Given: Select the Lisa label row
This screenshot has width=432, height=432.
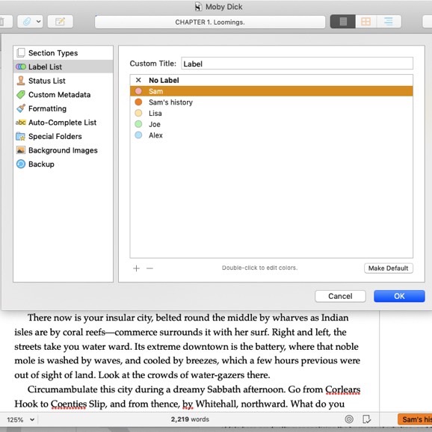Looking at the screenshot, I should tap(271, 114).
